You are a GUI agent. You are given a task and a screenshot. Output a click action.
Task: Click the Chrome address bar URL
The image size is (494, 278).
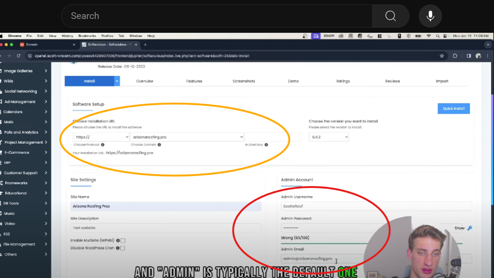142,56
